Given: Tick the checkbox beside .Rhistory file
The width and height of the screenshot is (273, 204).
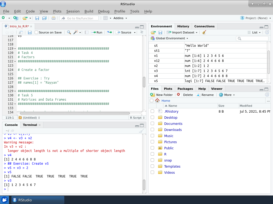Looking at the screenshot, I should [x=152, y=111].
